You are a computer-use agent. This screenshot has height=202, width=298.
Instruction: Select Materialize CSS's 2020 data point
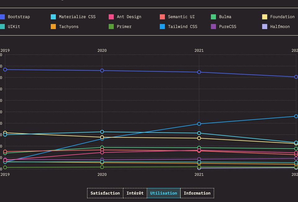pyautogui.click(x=102, y=132)
